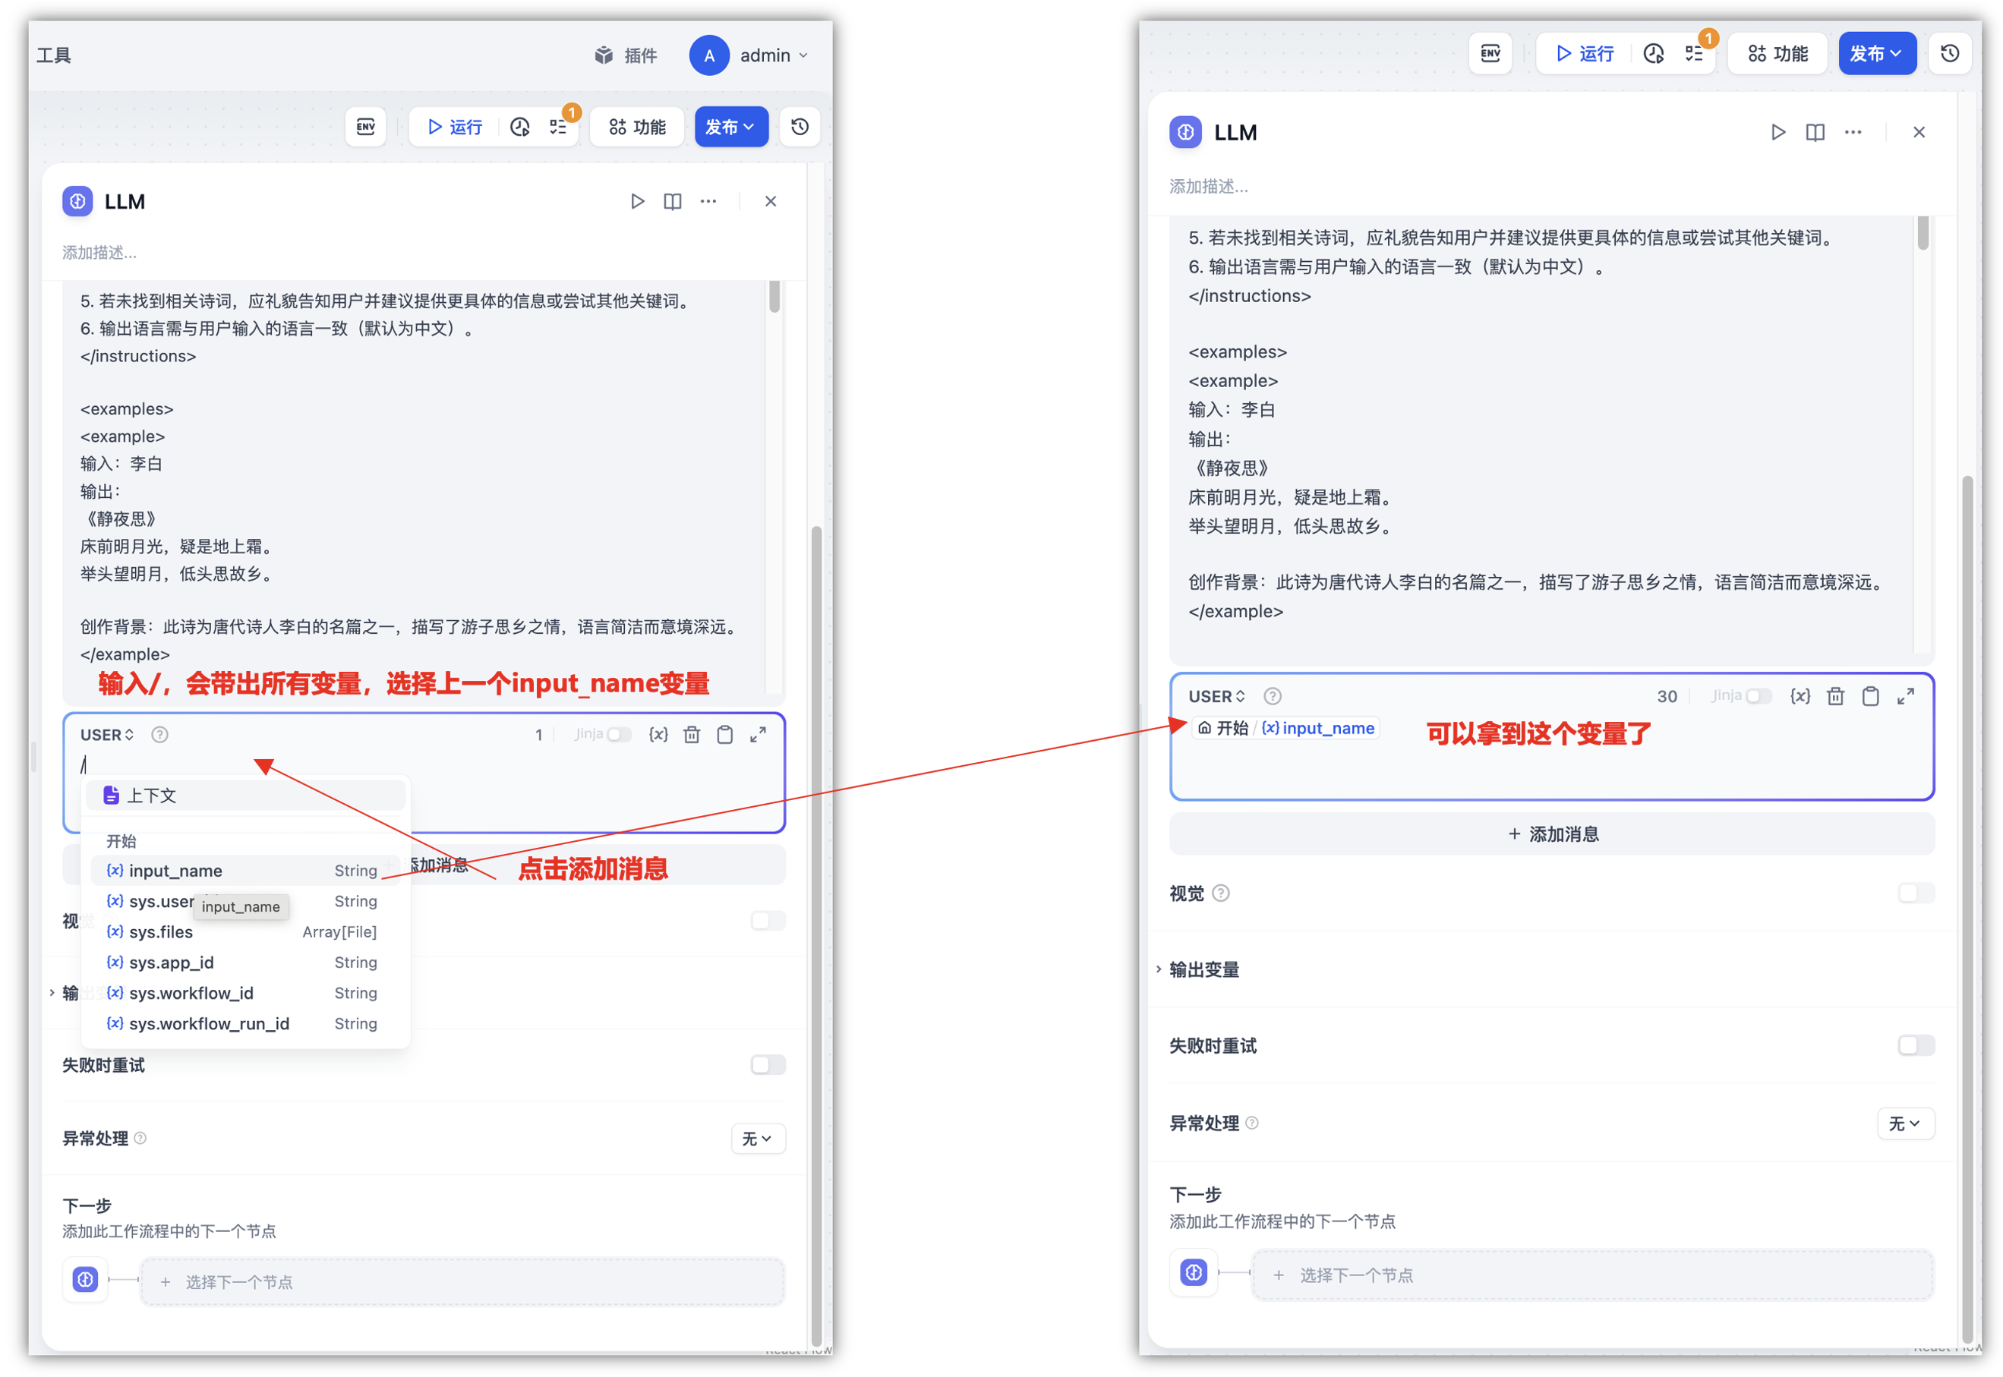
Task: Select input_name variable from the popup list
Action: 176,871
